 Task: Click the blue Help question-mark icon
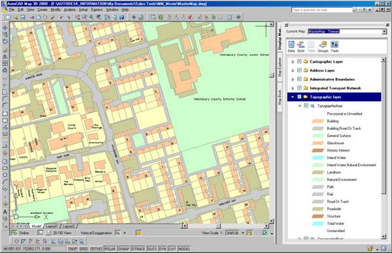tap(122, 17)
